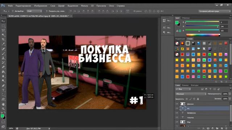The width and height of the screenshot is (232, 130).
Task: Select the Crop tool
Action: [x=3, y=39]
